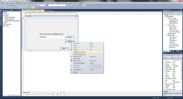This screenshot has height=99, width=183.
Task: Click the selected second button on the dialog form
Action: pos(70,41)
